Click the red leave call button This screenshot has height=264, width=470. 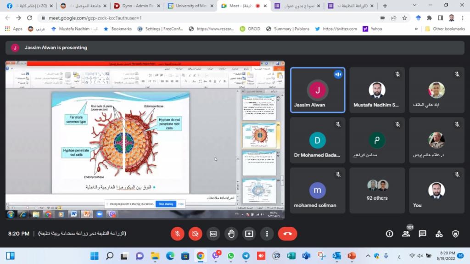(x=287, y=234)
